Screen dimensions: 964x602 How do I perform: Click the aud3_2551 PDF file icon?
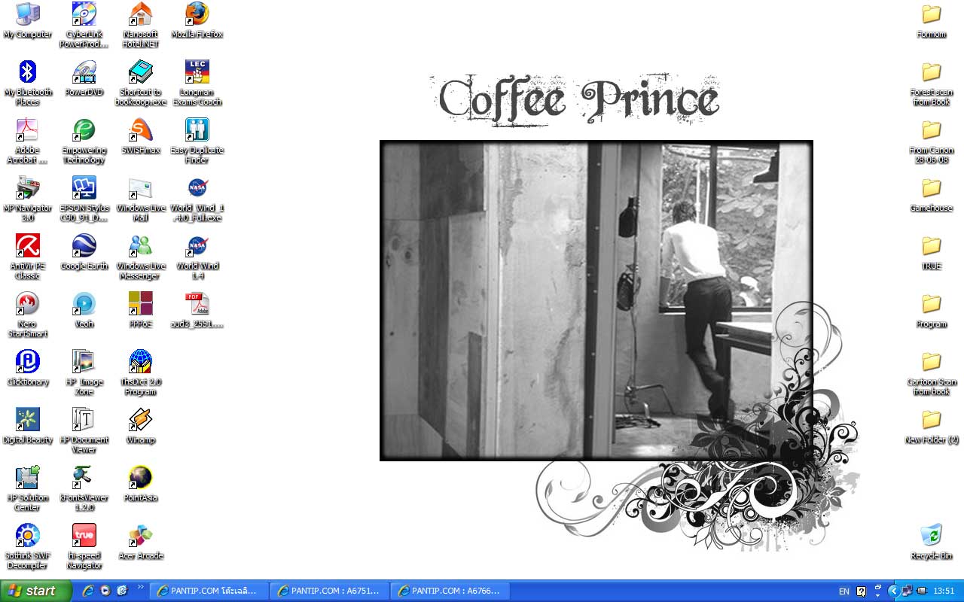point(197,310)
